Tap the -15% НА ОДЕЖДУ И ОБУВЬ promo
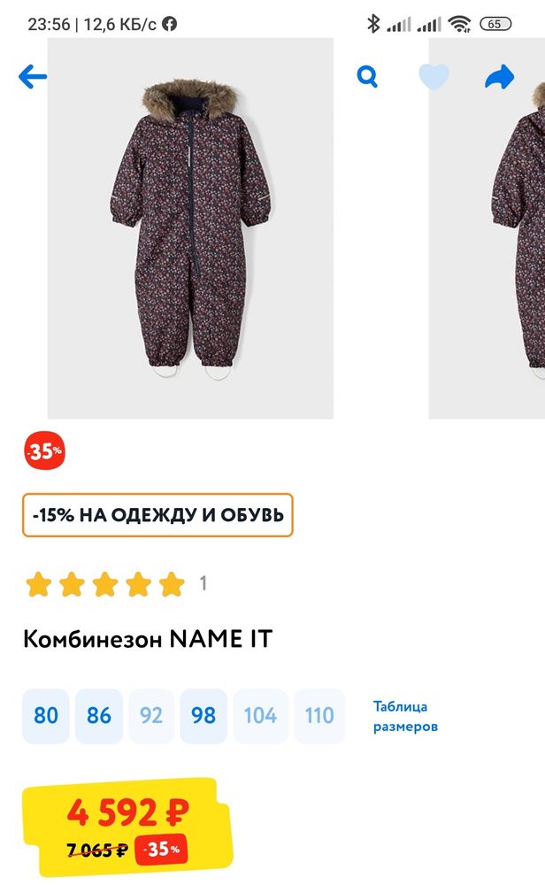 click(158, 514)
